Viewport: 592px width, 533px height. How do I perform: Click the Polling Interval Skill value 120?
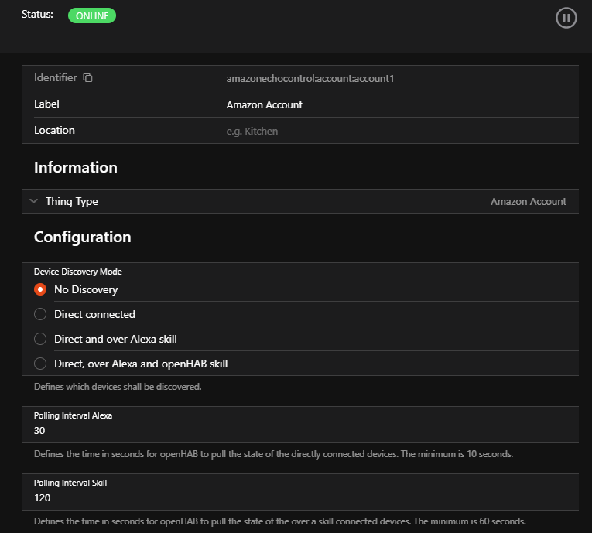43,497
